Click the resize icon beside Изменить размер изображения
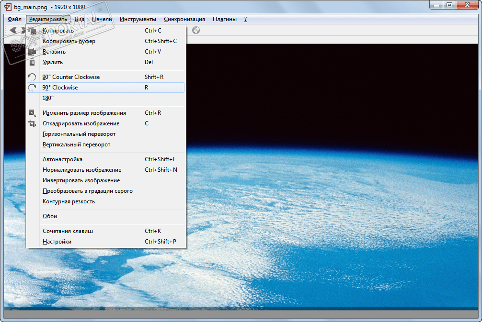Image resolution: width=482 pixels, height=322 pixels. point(32,113)
